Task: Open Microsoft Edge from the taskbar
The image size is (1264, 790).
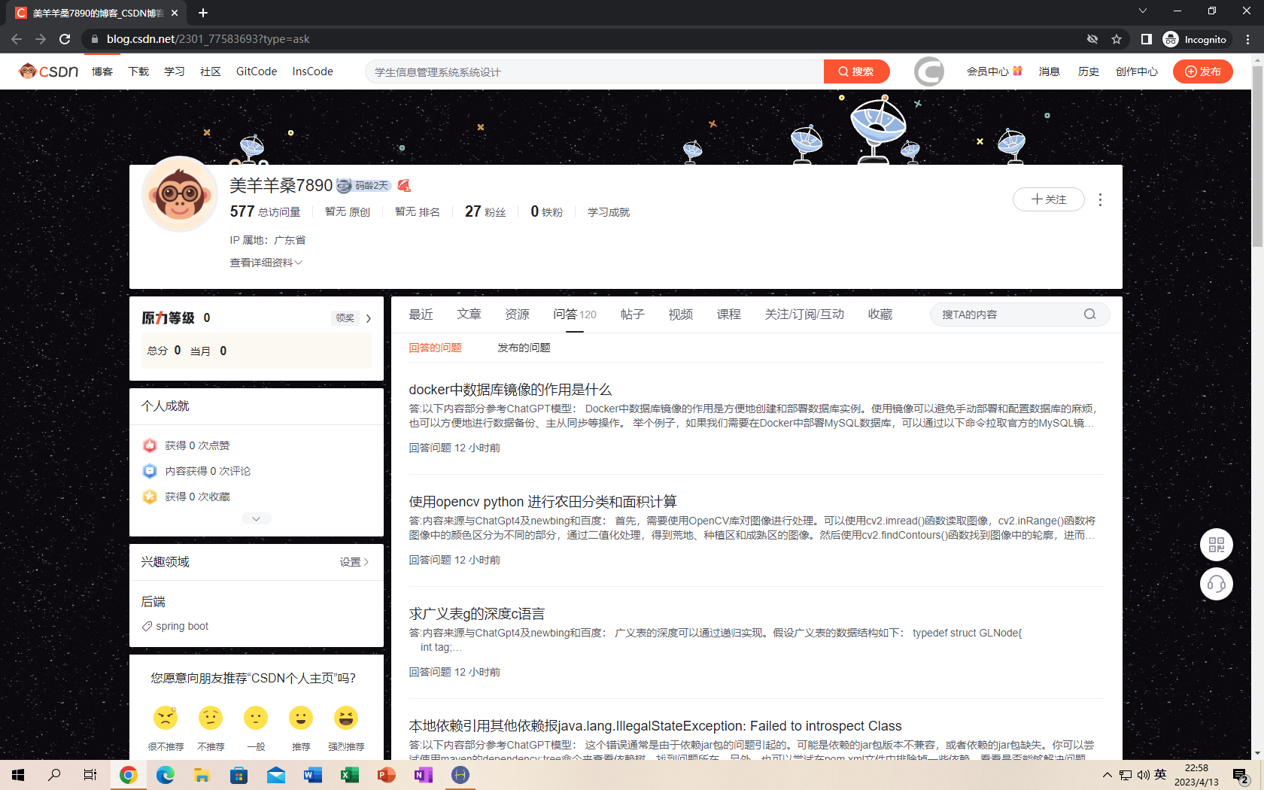Action: click(166, 775)
